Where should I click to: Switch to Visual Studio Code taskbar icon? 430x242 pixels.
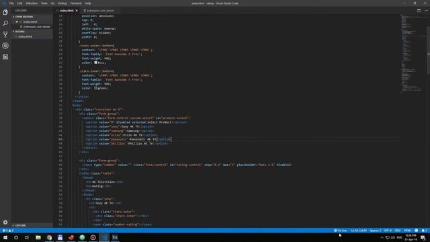pyautogui.click(x=104, y=237)
